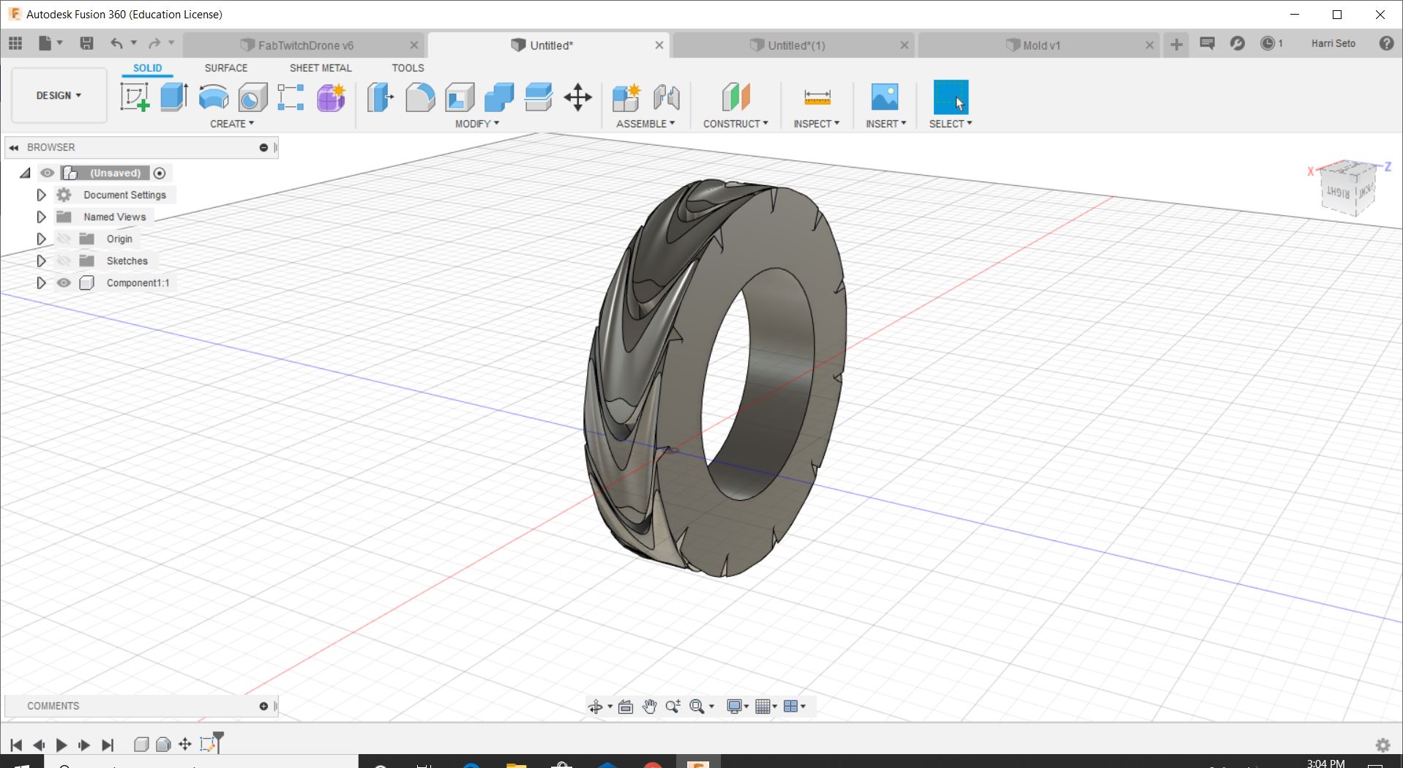Show the Sketches folder visibility

pos(64,261)
